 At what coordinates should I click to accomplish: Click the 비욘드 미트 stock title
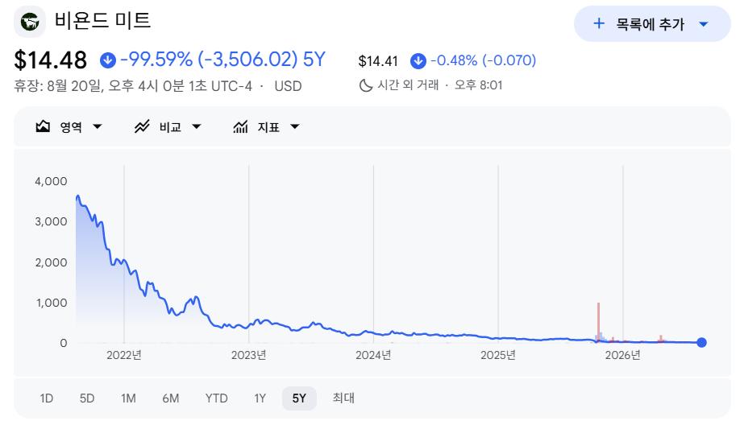[103, 21]
